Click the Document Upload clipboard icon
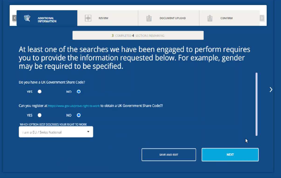The width and height of the screenshot is (281, 178). [x=149, y=18]
